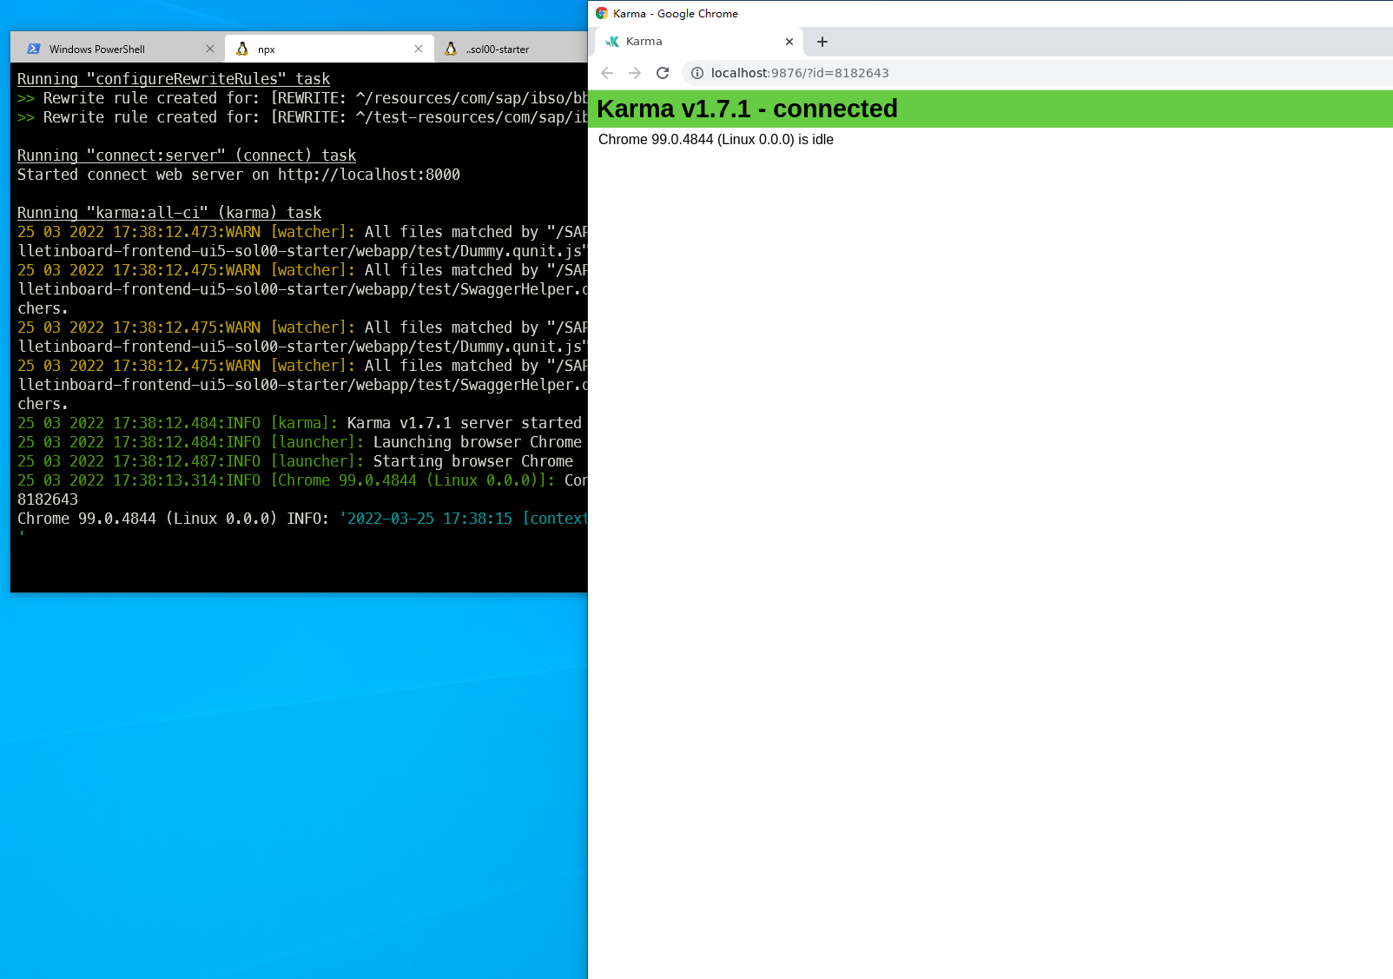Click the 'Started connect web server on http://localhost:8000' line

(239, 175)
